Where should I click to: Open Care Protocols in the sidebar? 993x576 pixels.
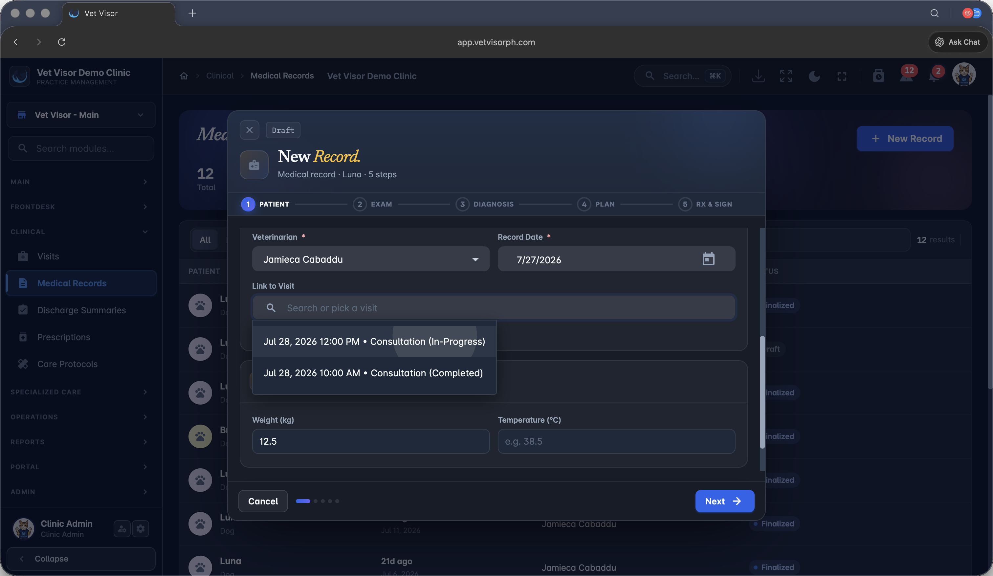coord(81,364)
